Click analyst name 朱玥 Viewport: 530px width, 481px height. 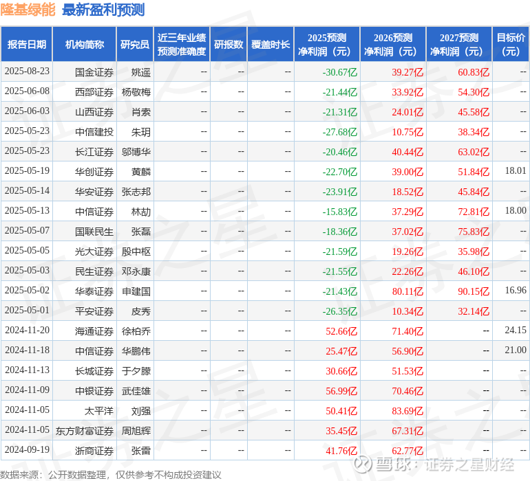coord(141,132)
